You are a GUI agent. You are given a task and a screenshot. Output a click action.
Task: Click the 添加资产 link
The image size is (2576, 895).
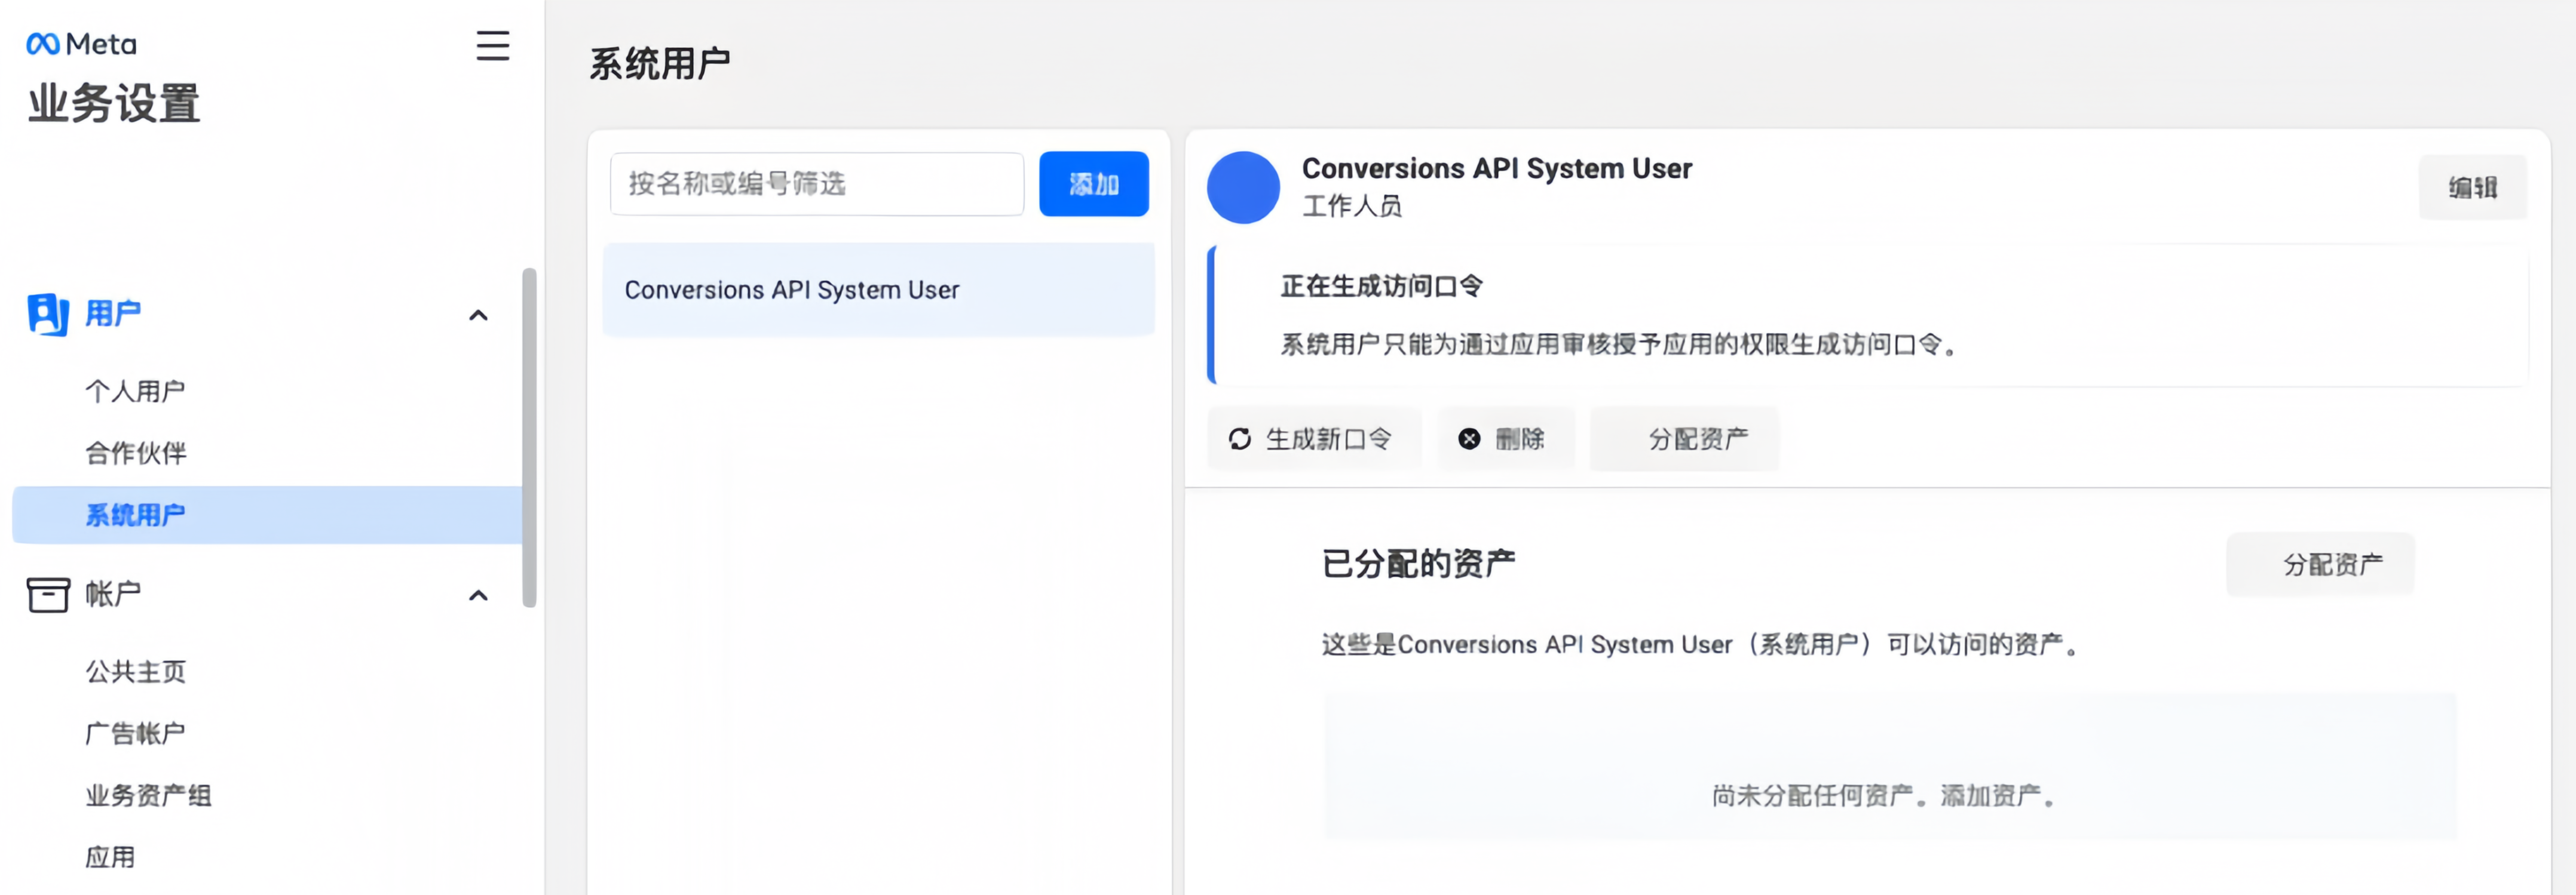pyautogui.click(x=1990, y=795)
